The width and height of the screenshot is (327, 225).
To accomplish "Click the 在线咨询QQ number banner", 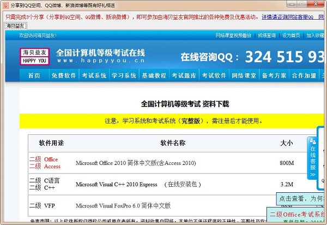I will tap(252, 57).
